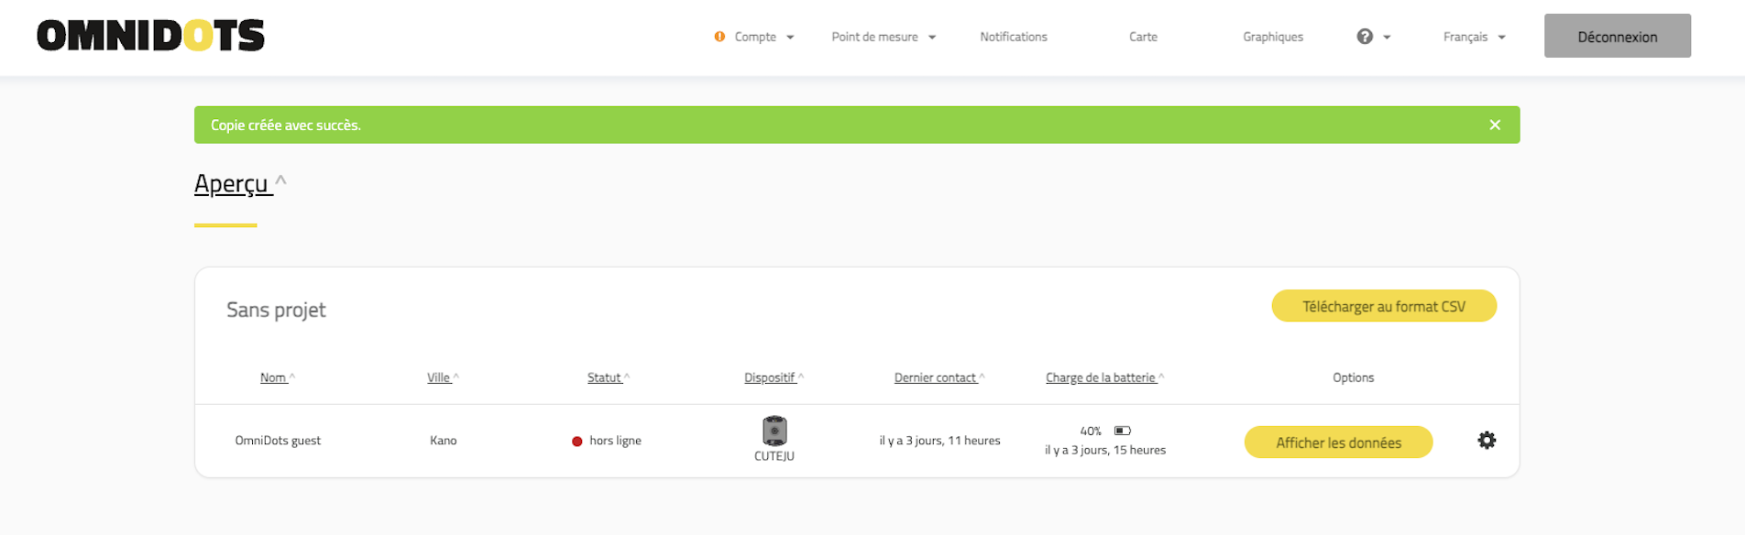Sort the table by Nom column

pos(274,377)
